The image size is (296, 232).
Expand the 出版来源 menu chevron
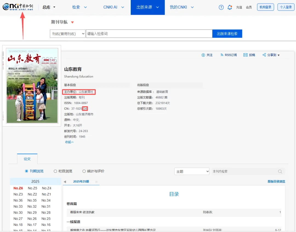pos(157,7)
